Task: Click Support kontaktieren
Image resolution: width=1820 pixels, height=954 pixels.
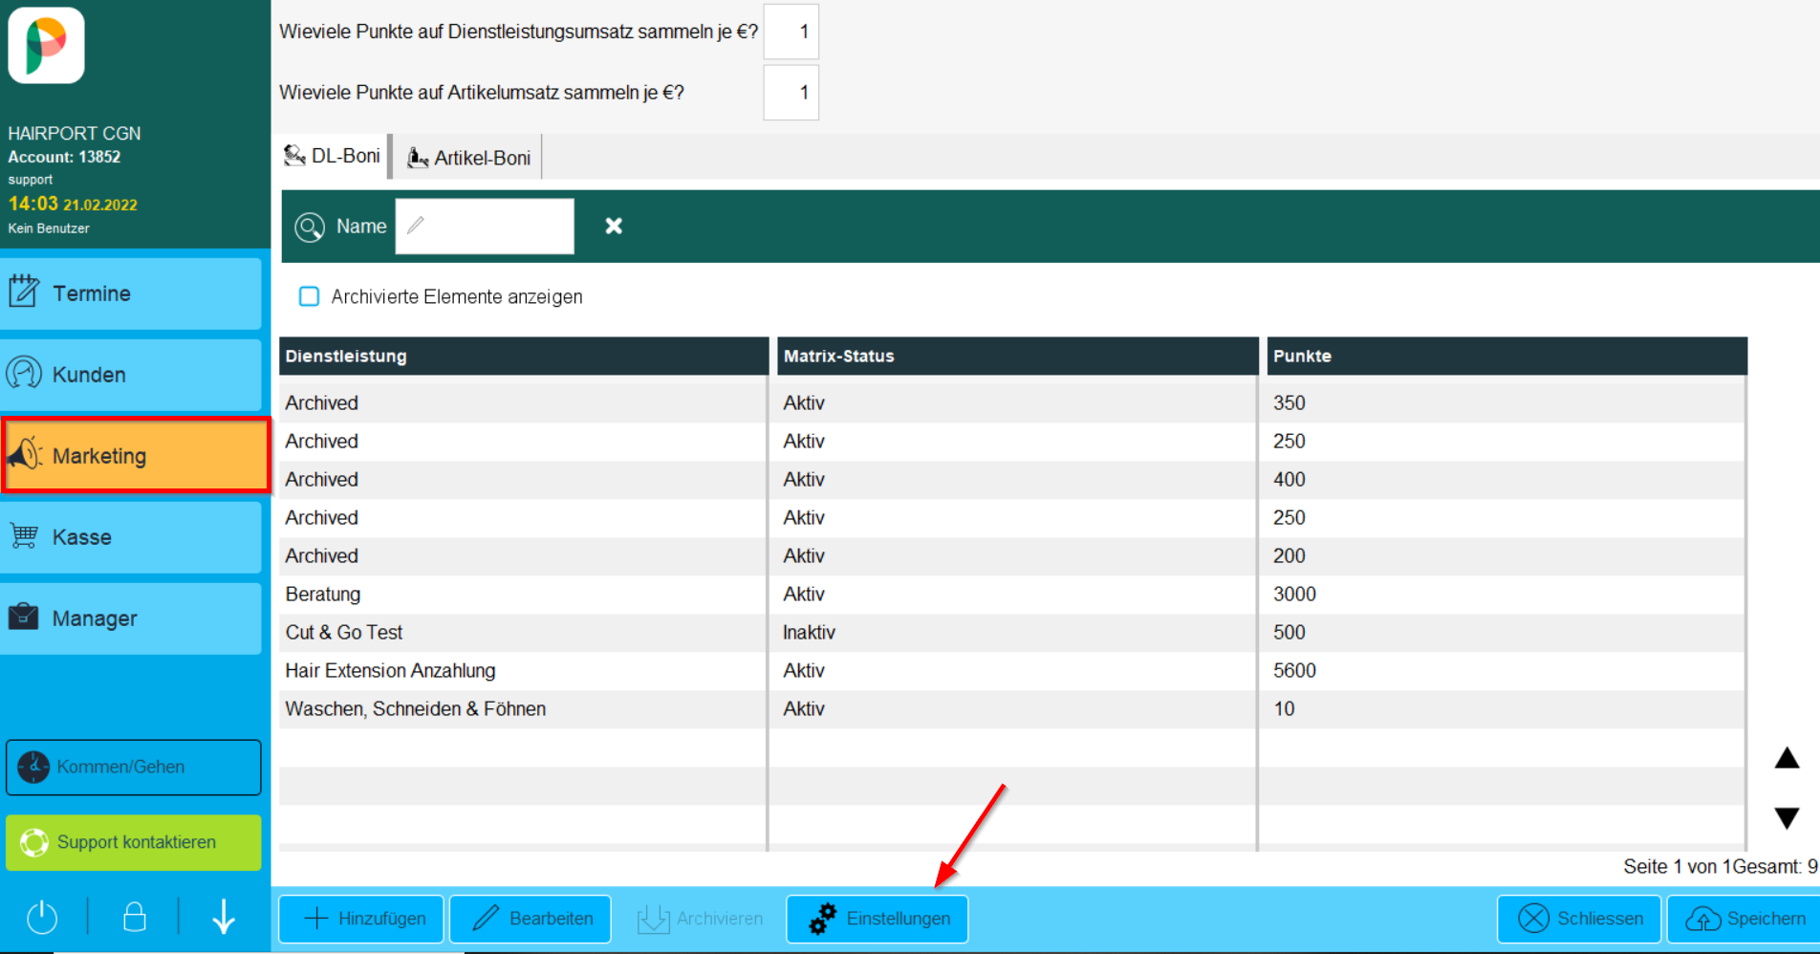Action: pyautogui.click(x=133, y=842)
